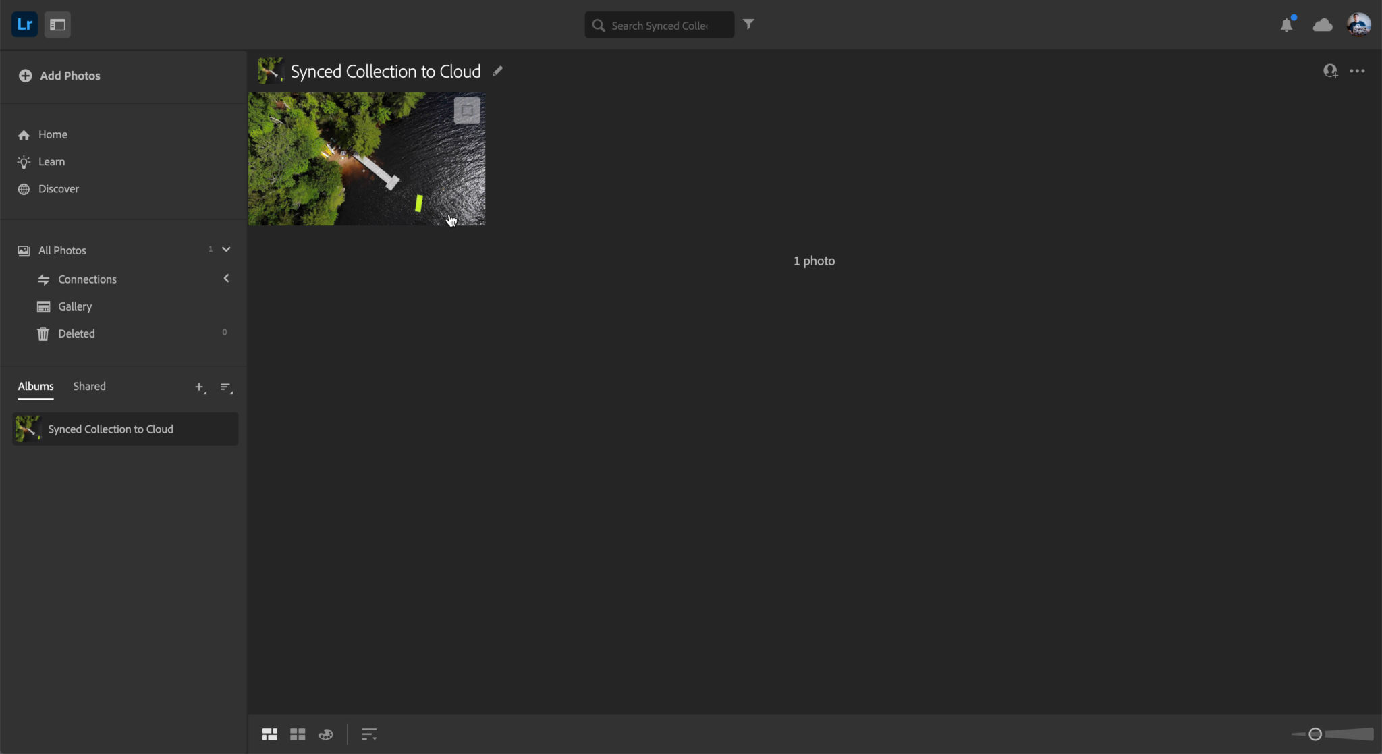Check cloud sync status icon
This screenshot has width=1382, height=754.
click(x=1322, y=25)
